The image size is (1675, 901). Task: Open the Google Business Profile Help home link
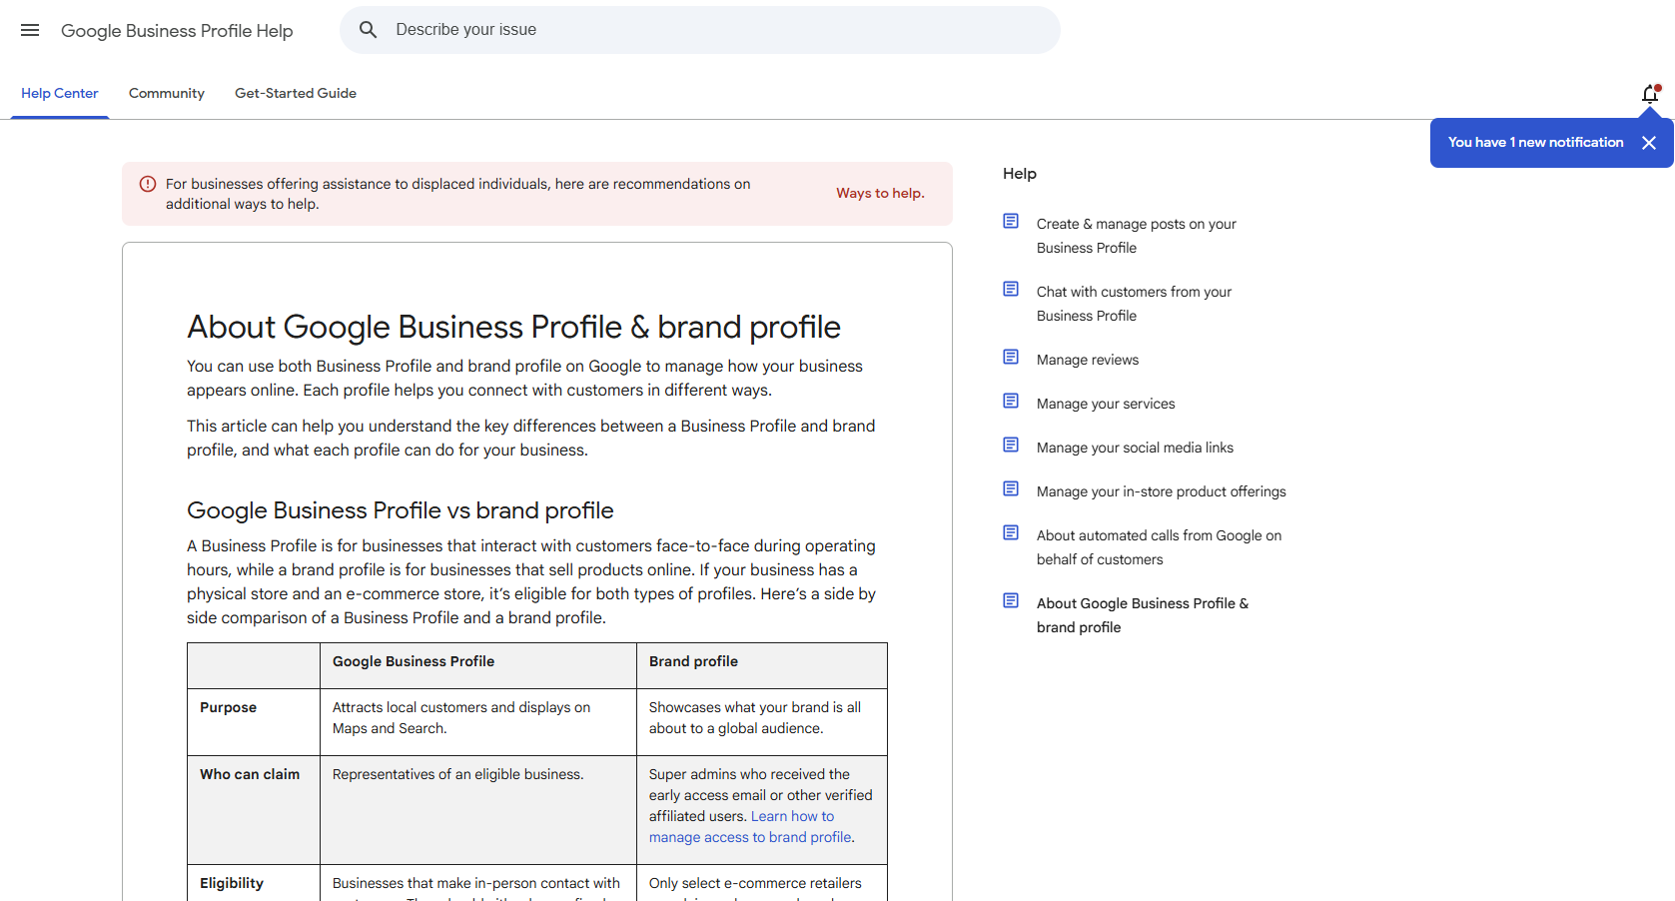(177, 31)
